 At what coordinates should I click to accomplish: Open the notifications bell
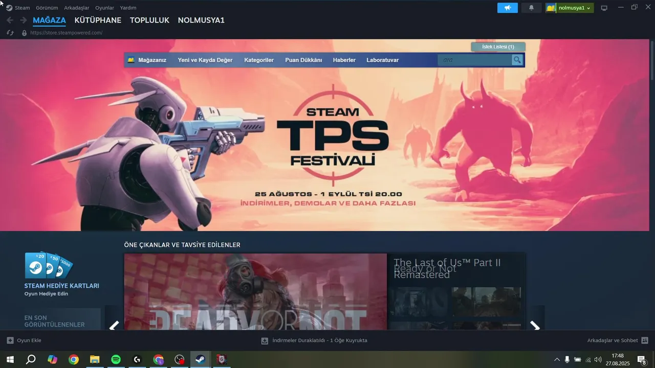point(531,8)
